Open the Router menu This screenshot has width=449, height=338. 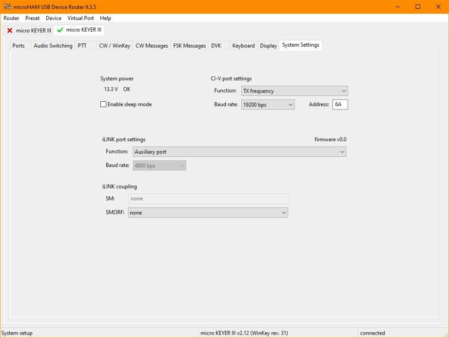point(11,18)
